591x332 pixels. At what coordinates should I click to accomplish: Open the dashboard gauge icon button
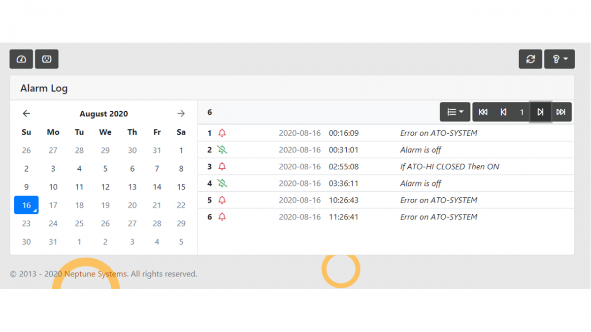pos(21,59)
